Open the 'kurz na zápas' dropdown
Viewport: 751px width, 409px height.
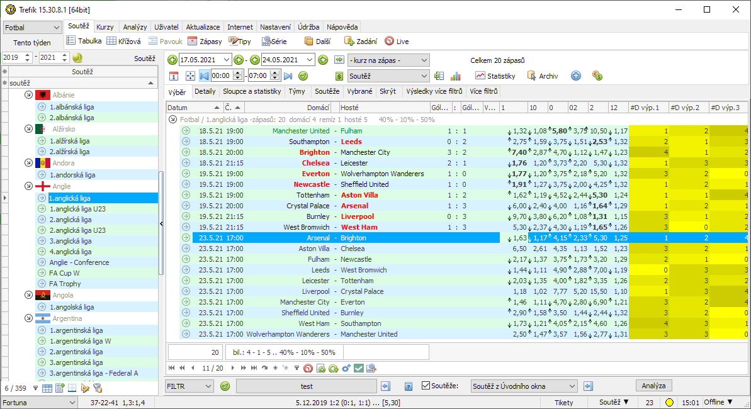[388, 60]
